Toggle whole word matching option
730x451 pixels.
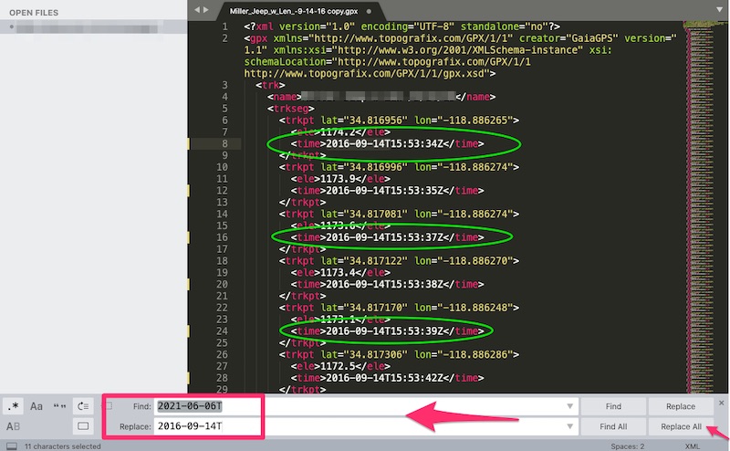pyautogui.click(x=60, y=406)
